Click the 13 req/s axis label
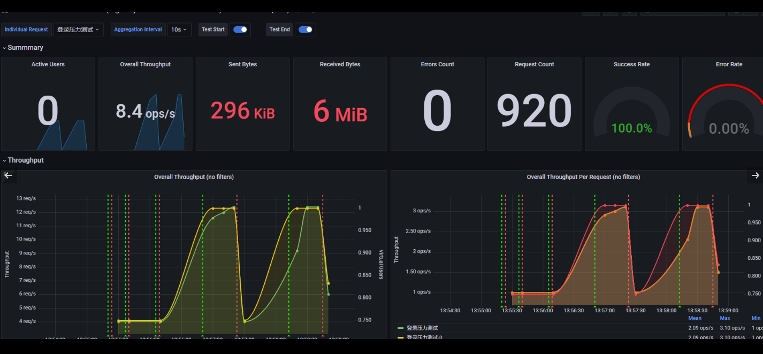Image resolution: width=763 pixels, height=354 pixels. point(26,198)
